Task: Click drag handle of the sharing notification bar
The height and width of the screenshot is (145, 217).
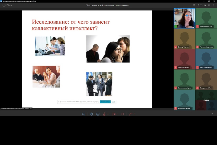Action: [x=58, y=102]
